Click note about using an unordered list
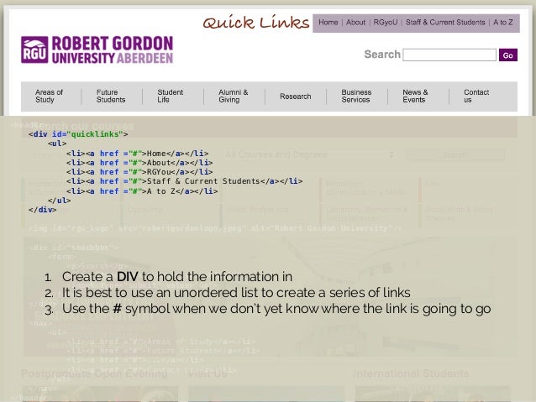This screenshot has height=402, width=536. 236,293
